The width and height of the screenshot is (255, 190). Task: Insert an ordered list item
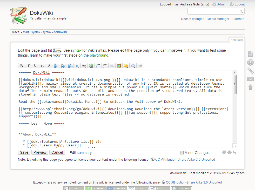click(x=98, y=66)
